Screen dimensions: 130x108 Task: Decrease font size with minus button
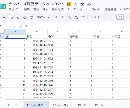click(x=113, y=17)
